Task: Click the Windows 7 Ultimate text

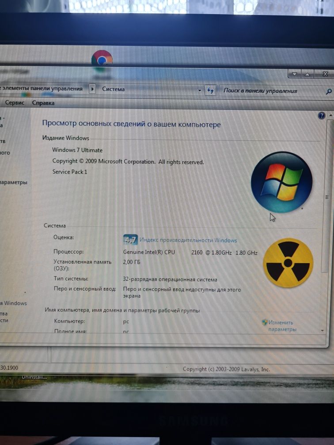Action: [77, 150]
